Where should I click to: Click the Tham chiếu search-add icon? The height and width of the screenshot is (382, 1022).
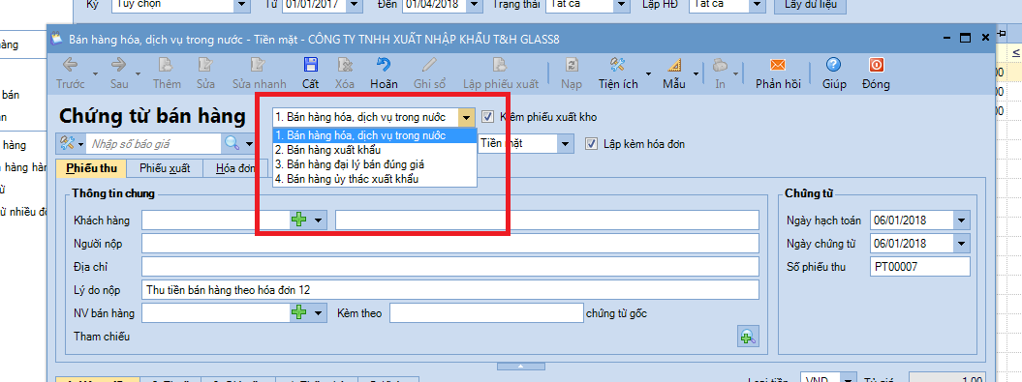(x=747, y=337)
